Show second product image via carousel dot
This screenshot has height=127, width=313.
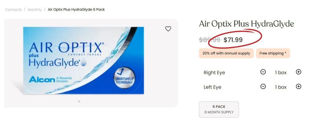point(88,101)
